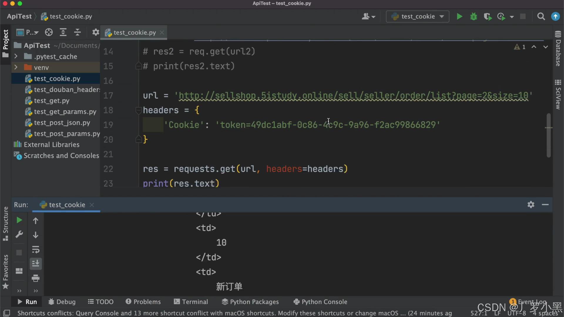Open the Python Packages tab
This screenshot has height=317, width=564.
coord(250,302)
